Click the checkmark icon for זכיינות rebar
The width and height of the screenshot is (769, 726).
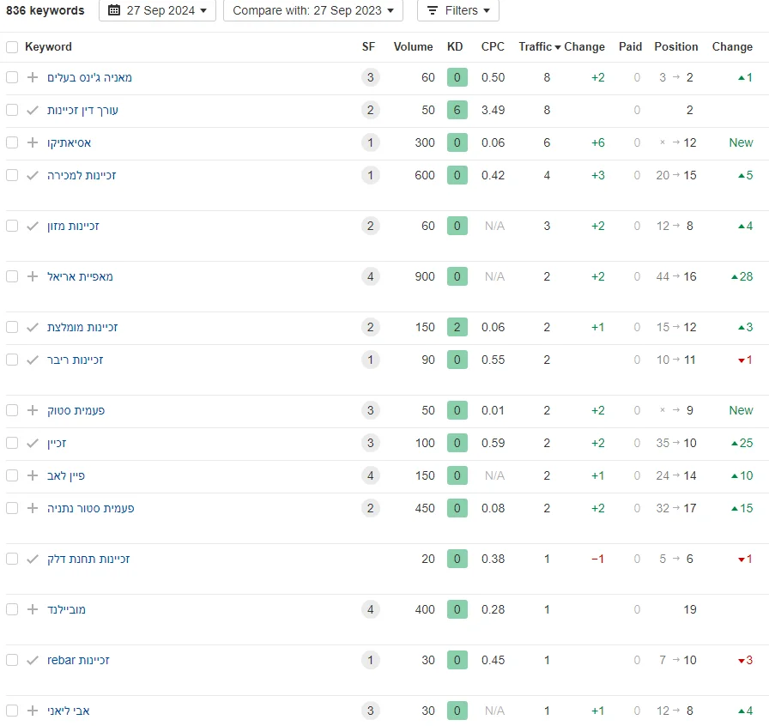[x=33, y=660]
